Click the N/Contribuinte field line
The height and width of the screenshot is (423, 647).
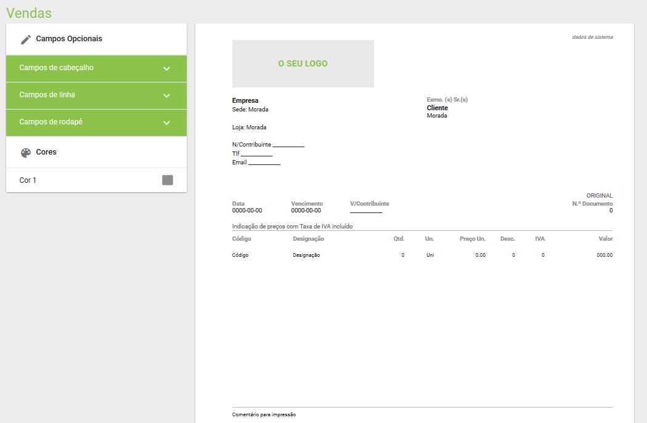(x=268, y=144)
